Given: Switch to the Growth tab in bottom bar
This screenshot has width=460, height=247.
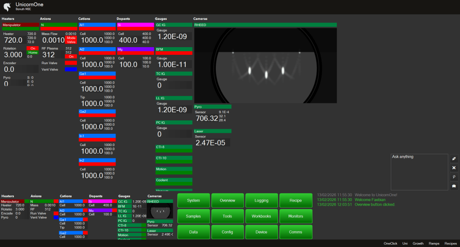Looking at the screenshot, I should tap(418, 243).
